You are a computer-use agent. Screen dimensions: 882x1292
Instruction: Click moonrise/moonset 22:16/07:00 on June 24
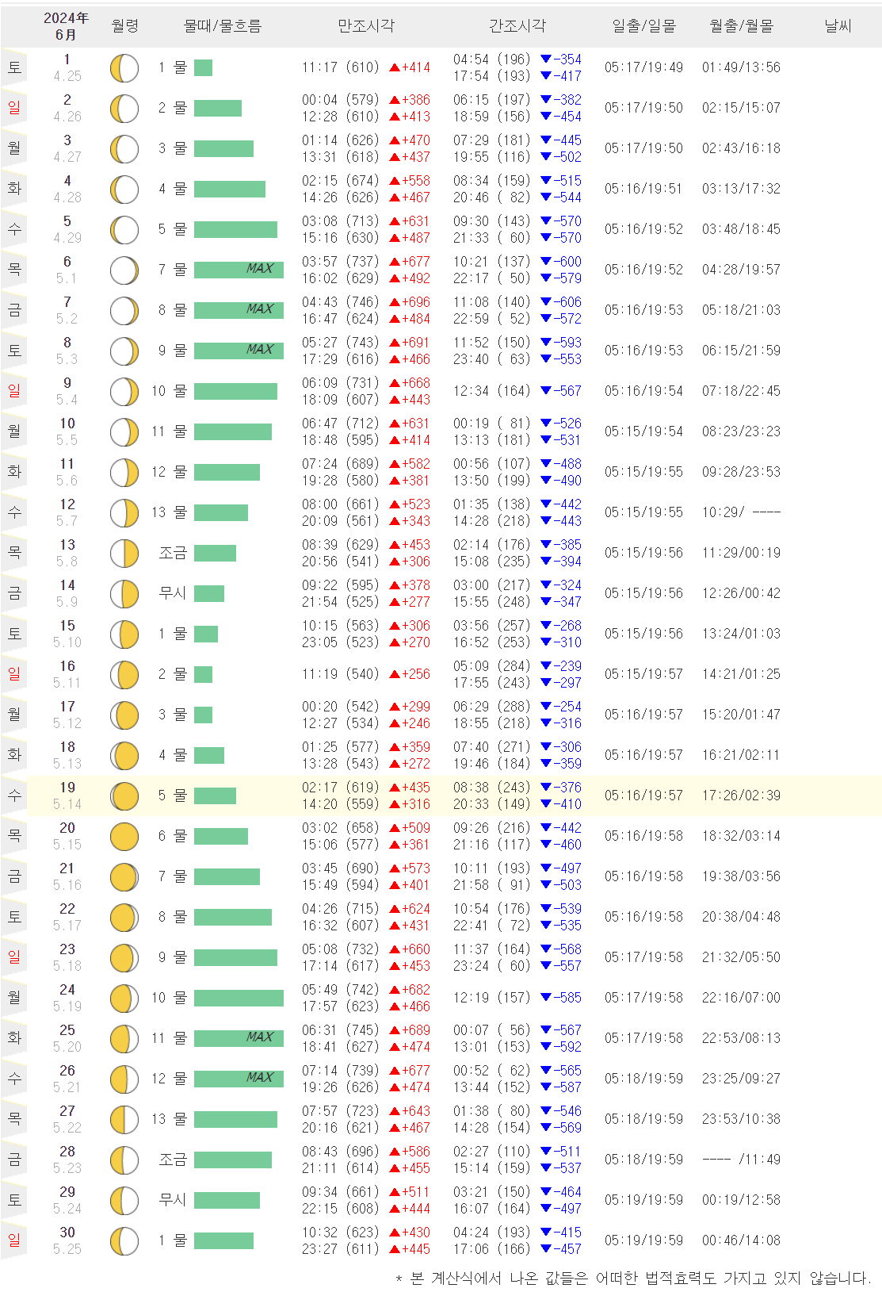tap(742, 998)
